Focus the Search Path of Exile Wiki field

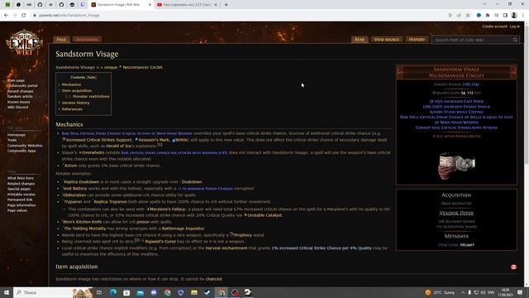point(472,40)
